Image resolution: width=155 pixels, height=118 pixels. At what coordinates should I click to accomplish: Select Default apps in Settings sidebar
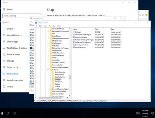13,42
